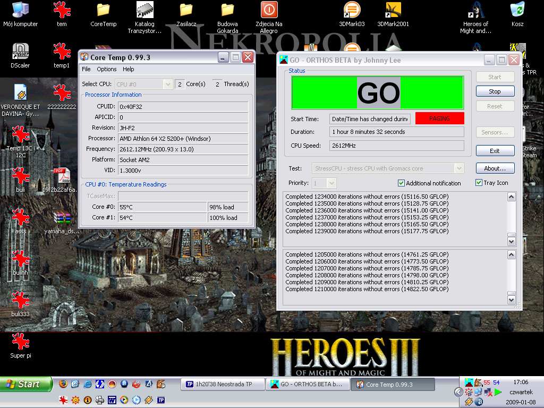This screenshot has width=544, height=408.
Task: Click the Exit button in ORTHOS
Action: click(x=495, y=150)
